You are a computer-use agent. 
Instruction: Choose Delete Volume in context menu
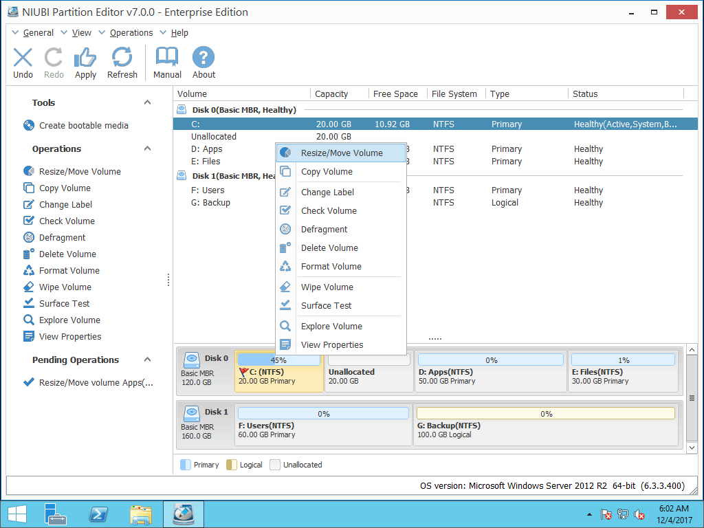(341, 247)
